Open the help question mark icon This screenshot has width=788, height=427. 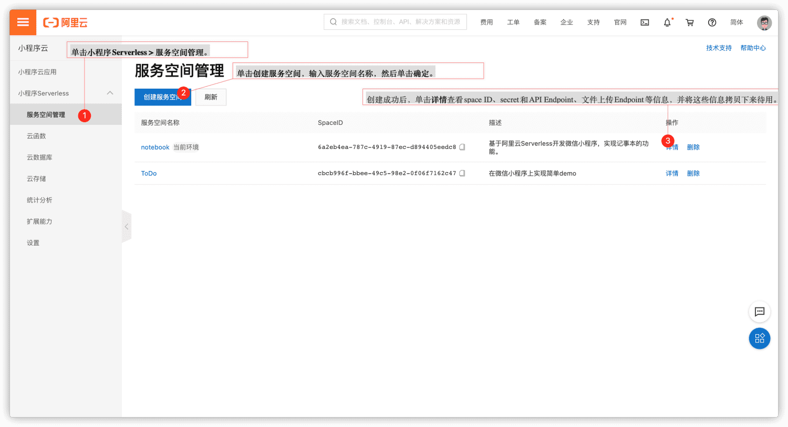712,23
